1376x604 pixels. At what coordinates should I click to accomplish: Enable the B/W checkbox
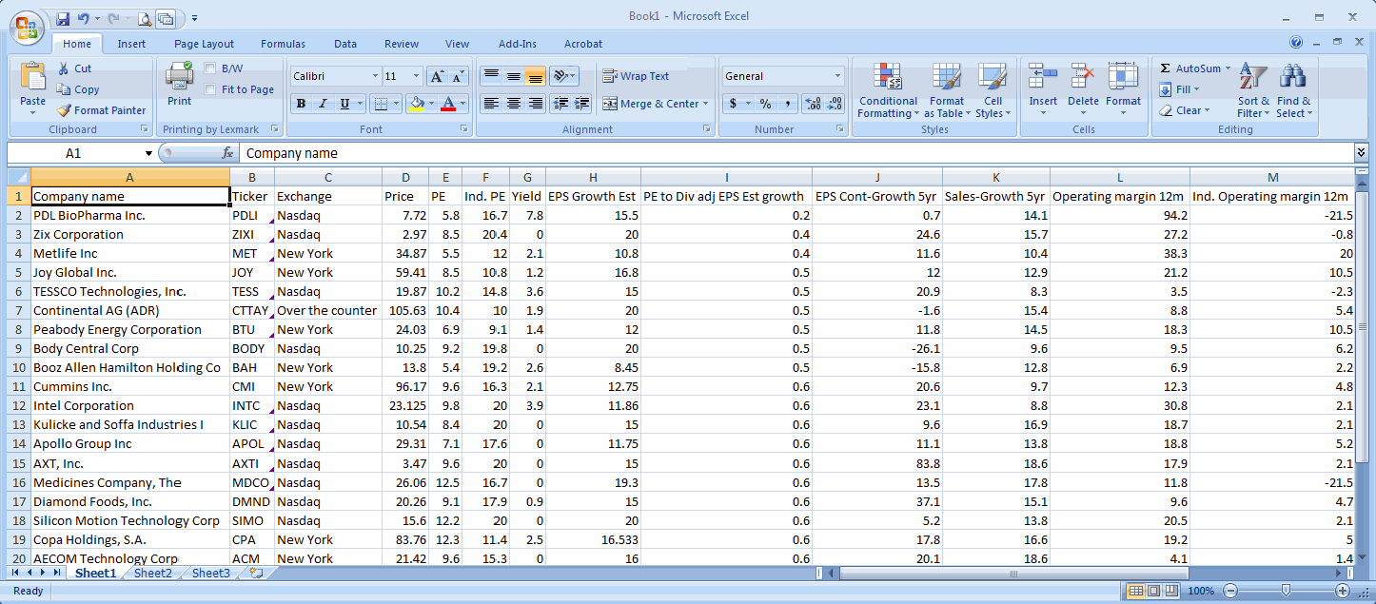210,68
